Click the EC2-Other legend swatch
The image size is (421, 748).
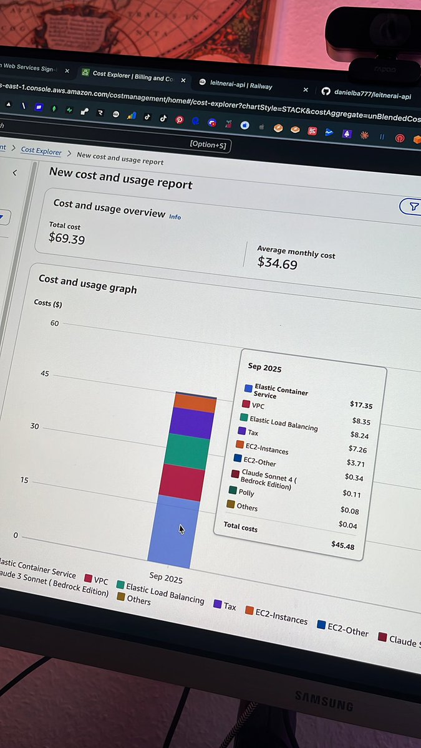[x=322, y=625]
